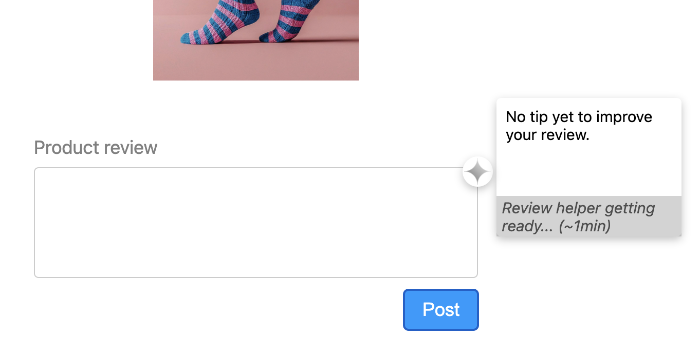Click the 'No tip yet' words in panel
The width and height of the screenshot is (700, 358).
coord(540,117)
